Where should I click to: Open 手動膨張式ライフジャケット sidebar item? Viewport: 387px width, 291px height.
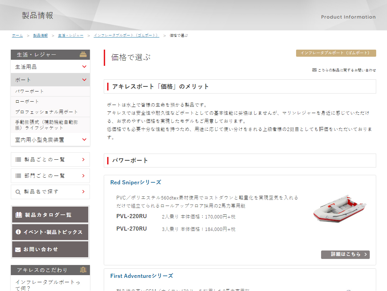pyautogui.click(x=50, y=125)
